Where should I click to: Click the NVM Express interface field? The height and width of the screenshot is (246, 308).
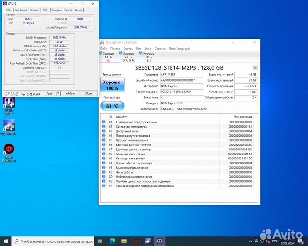click(x=182, y=86)
